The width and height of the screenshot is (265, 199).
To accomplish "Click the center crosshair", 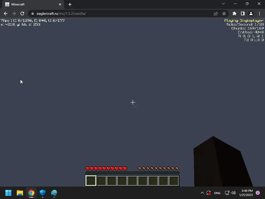I will [x=133, y=102].
